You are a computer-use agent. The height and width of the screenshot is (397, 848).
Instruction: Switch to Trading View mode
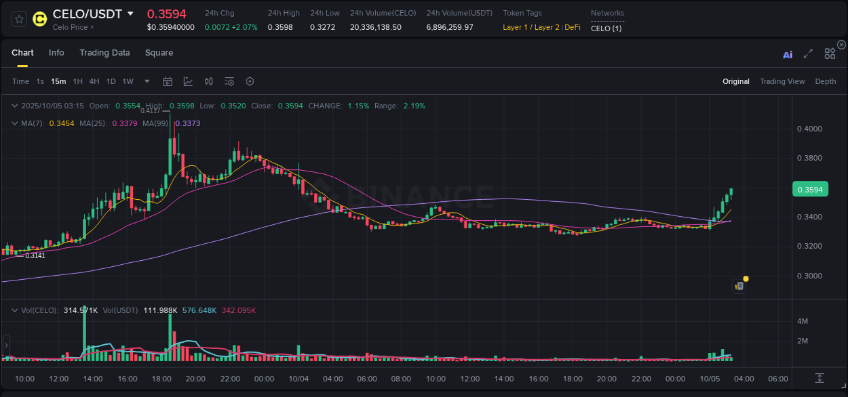pos(782,81)
